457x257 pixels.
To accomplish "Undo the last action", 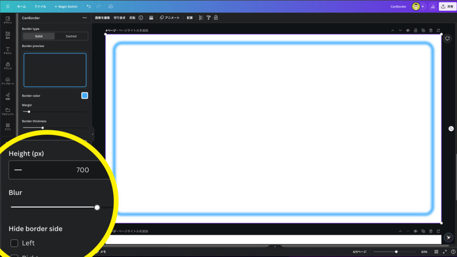I will click(x=89, y=6).
